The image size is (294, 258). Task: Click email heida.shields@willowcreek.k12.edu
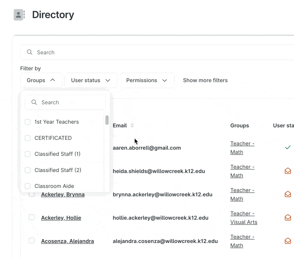[159, 171]
